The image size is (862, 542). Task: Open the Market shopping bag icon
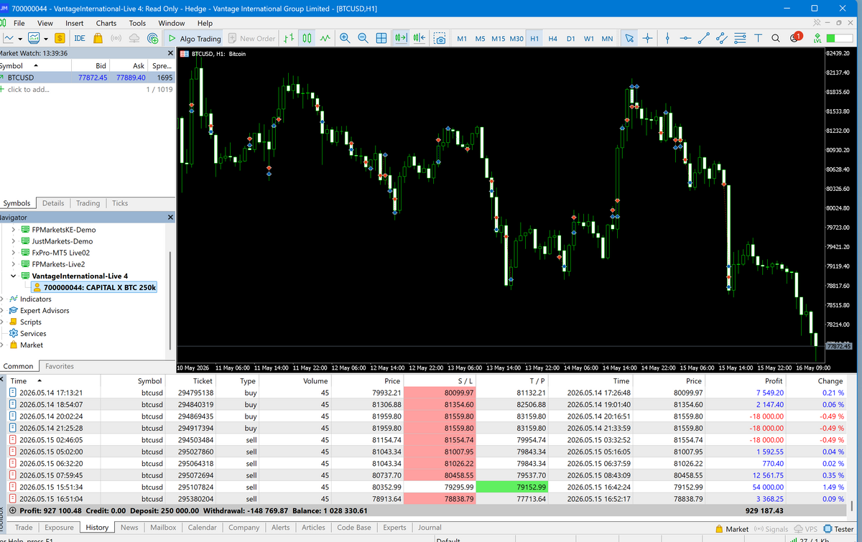97,38
